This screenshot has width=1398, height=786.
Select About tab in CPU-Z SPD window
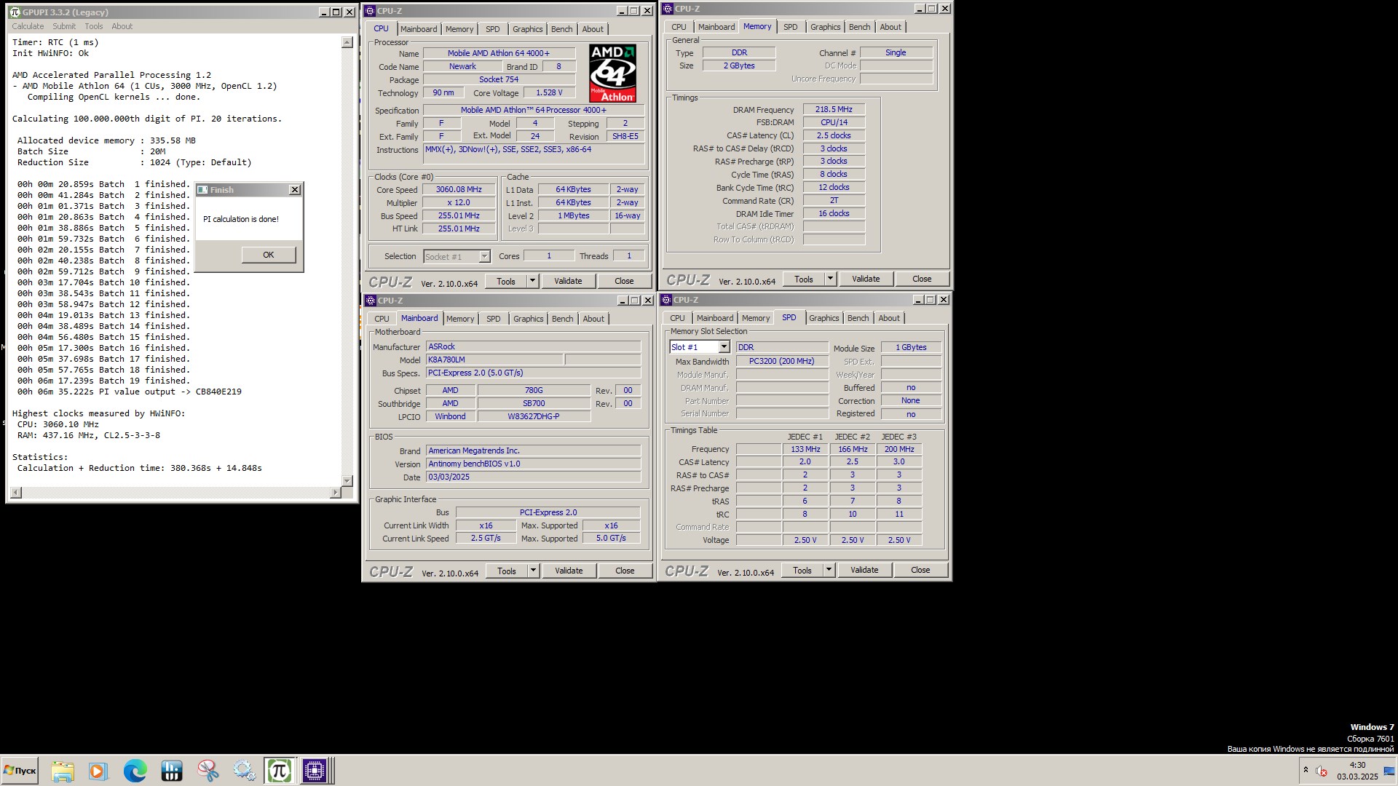pos(889,318)
